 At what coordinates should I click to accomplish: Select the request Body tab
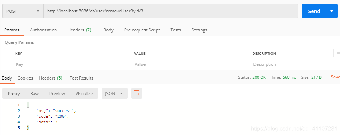tap(108, 30)
